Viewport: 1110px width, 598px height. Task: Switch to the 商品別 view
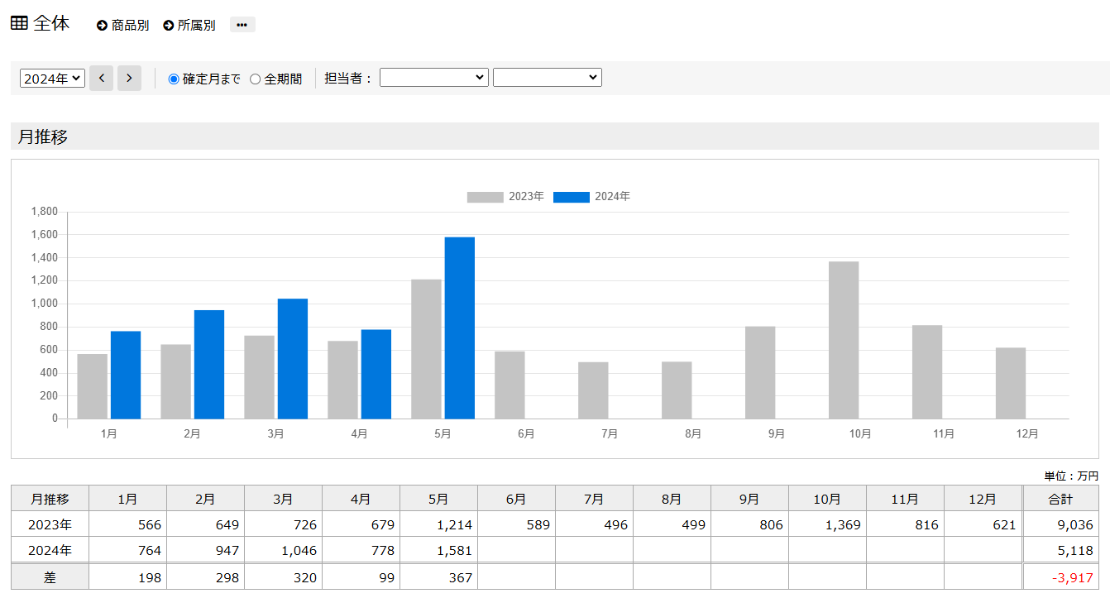pyautogui.click(x=130, y=26)
